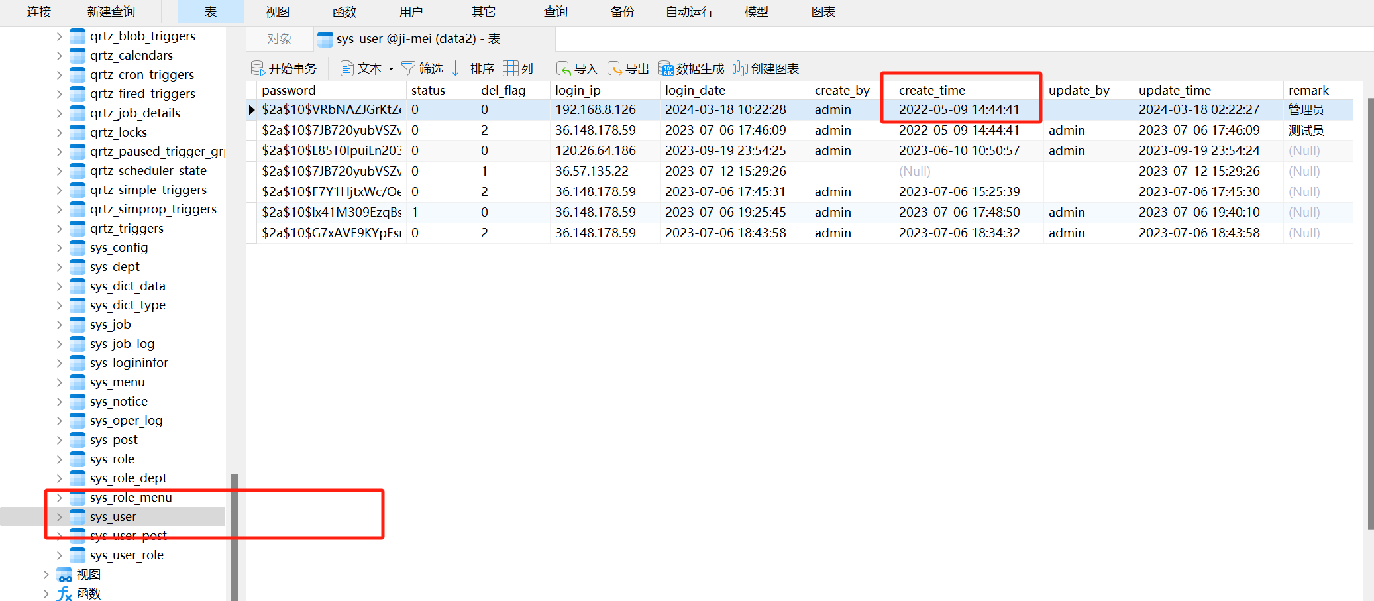The image size is (1374, 601).
Task: Click the Sort (排序) icon
Action: (x=460, y=68)
